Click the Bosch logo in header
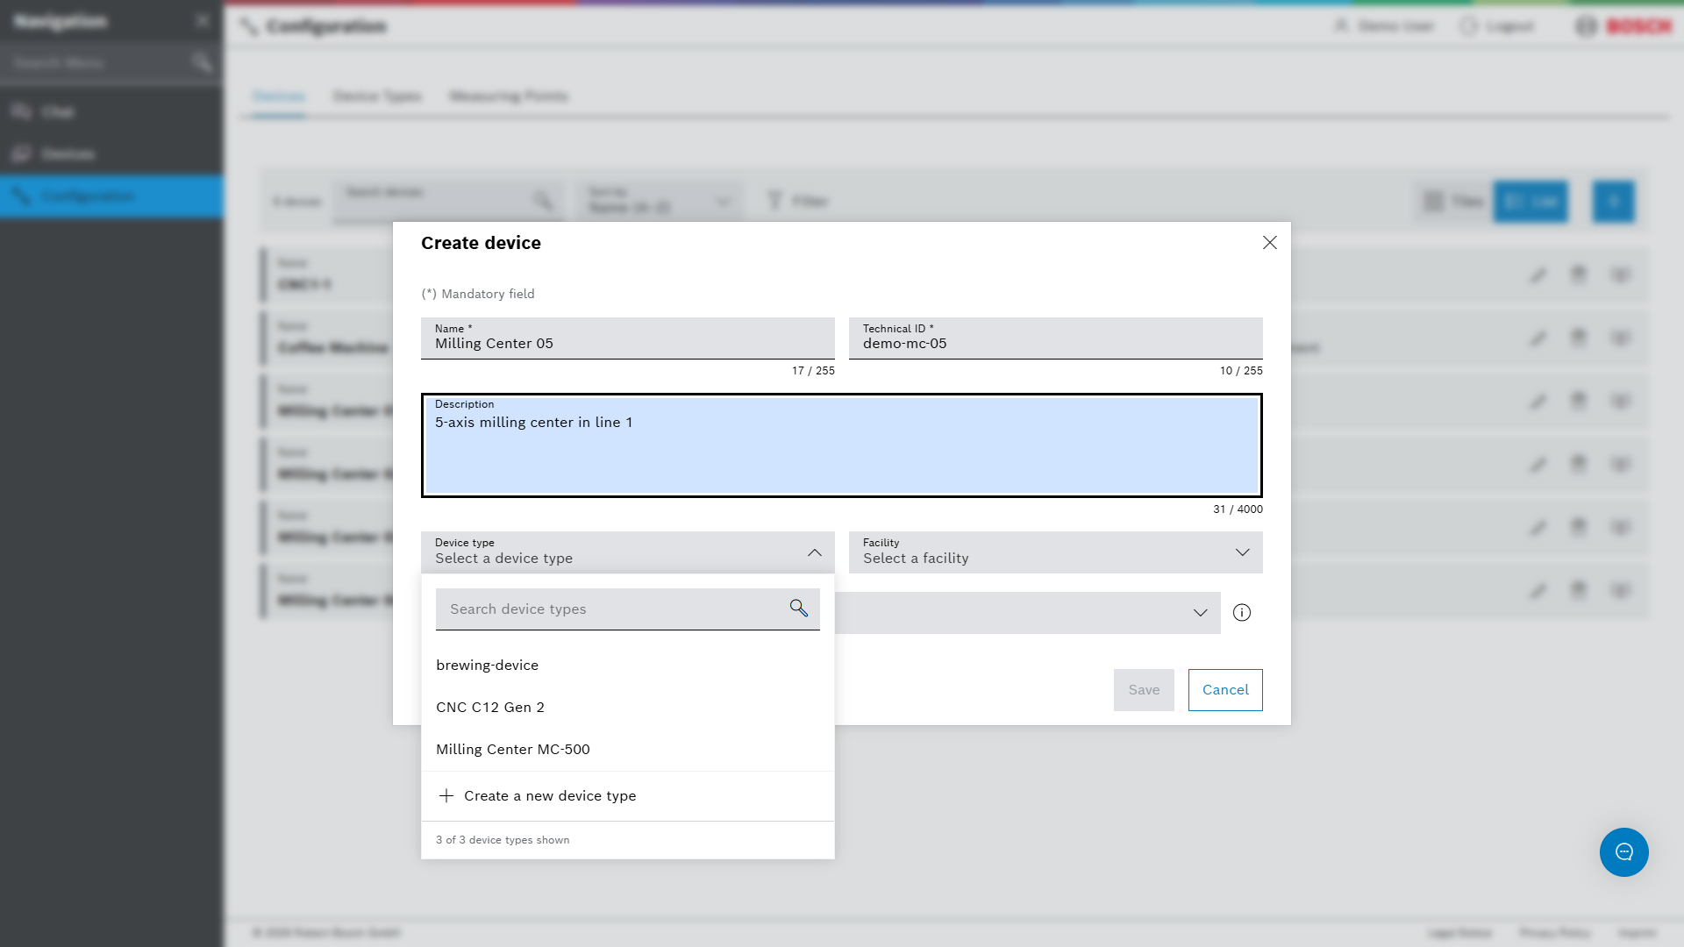Image resolution: width=1684 pixels, height=947 pixels. click(1623, 26)
